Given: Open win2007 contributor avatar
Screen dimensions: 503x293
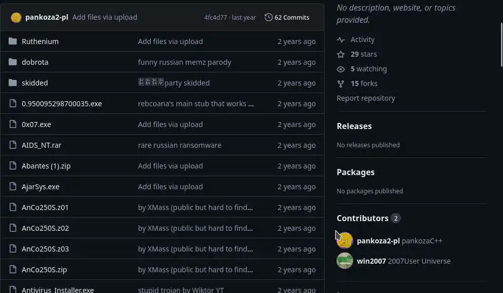Looking at the screenshot, I should [345, 261].
